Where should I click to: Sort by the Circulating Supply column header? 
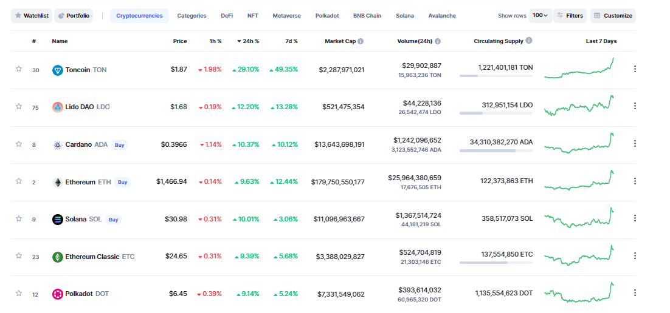pos(498,41)
